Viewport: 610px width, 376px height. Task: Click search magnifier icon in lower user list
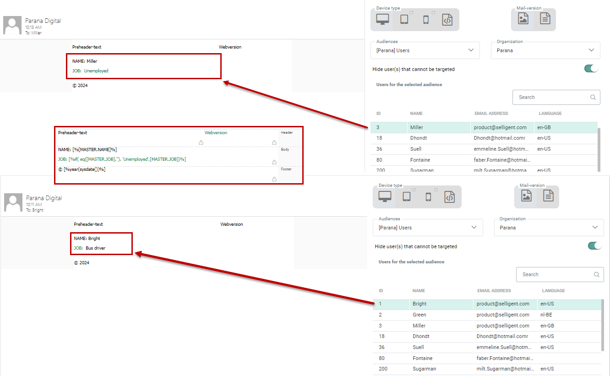596,274
